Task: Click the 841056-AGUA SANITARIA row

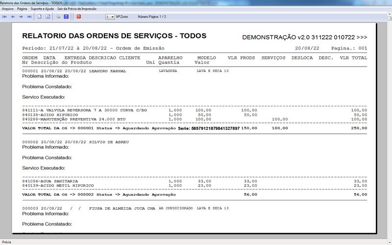Action: click(x=195, y=181)
